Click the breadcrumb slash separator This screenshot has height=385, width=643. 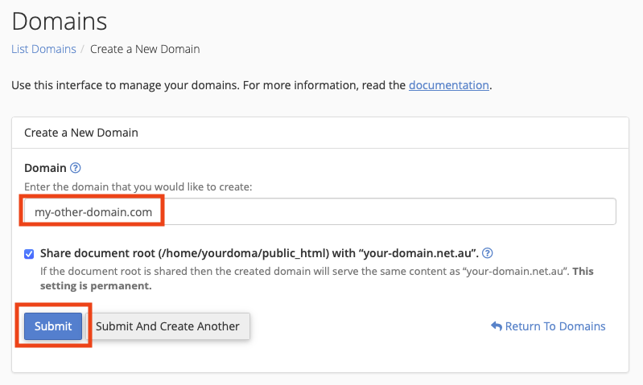(83, 49)
